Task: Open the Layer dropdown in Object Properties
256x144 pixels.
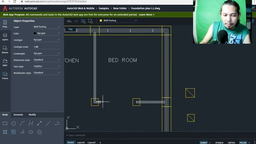Action: 46,27
